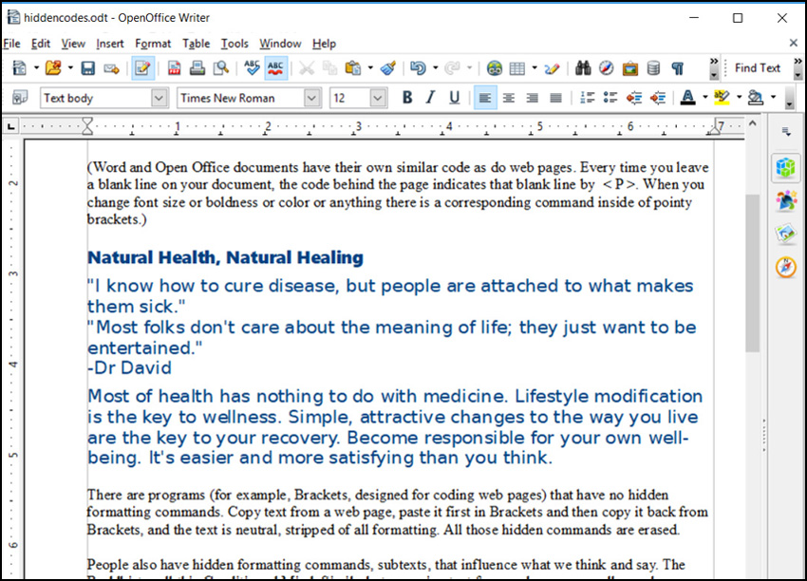Open sidebar Styles and Formatting icon
This screenshot has width=807, height=581.
pos(786,200)
